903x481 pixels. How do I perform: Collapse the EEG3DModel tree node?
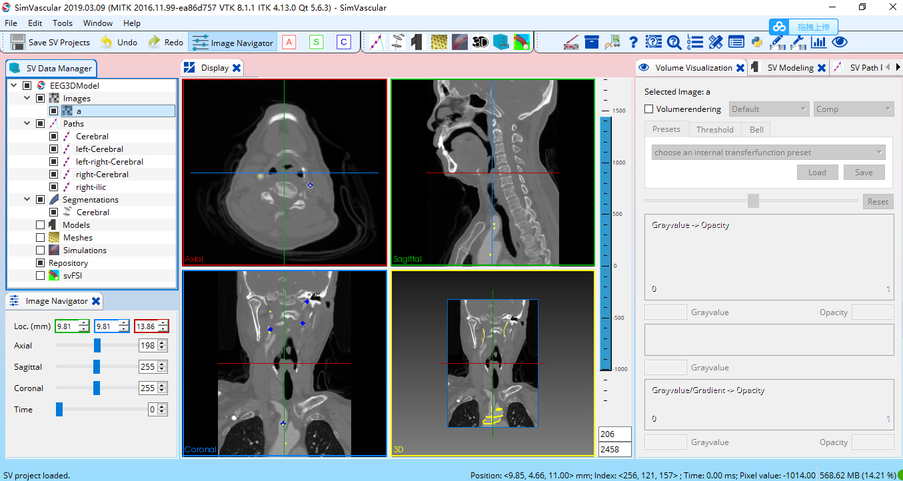(x=15, y=86)
